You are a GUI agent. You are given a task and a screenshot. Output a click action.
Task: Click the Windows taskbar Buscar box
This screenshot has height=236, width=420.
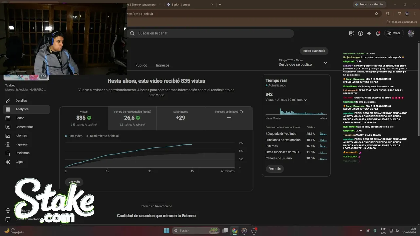click(196, 231)
